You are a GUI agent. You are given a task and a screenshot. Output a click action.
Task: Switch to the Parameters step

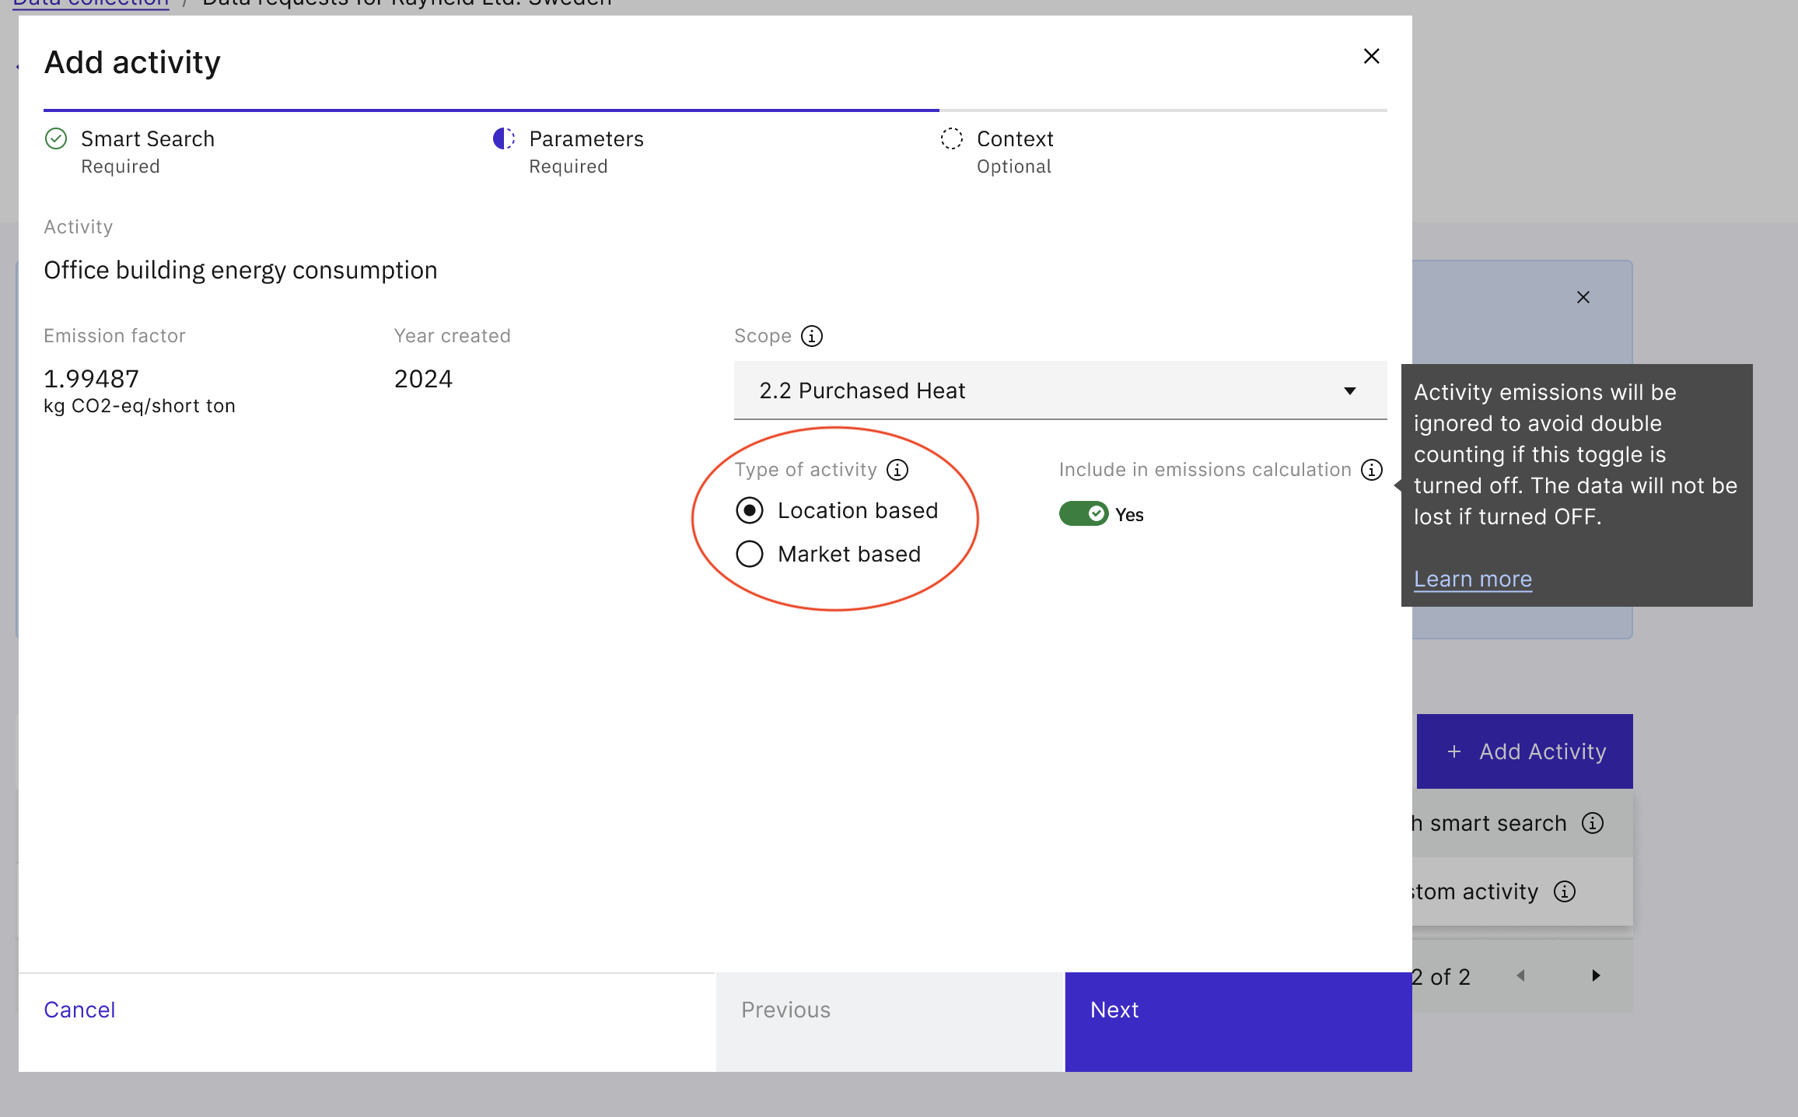(586, 139)
